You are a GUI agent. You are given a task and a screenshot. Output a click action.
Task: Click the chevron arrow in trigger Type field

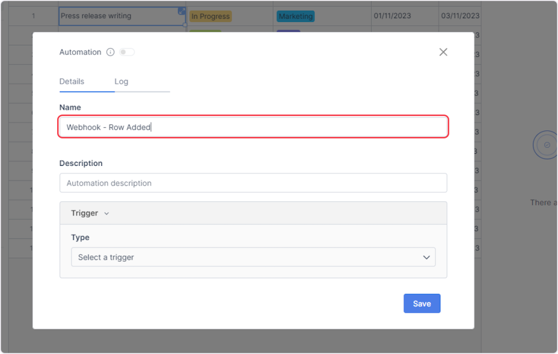(x=426, y=257)
